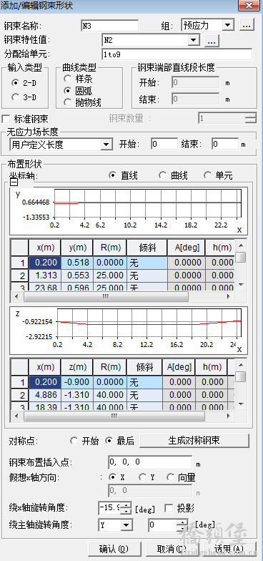Click the 确认 button
The image size is (263, 561).
[114, 549]
